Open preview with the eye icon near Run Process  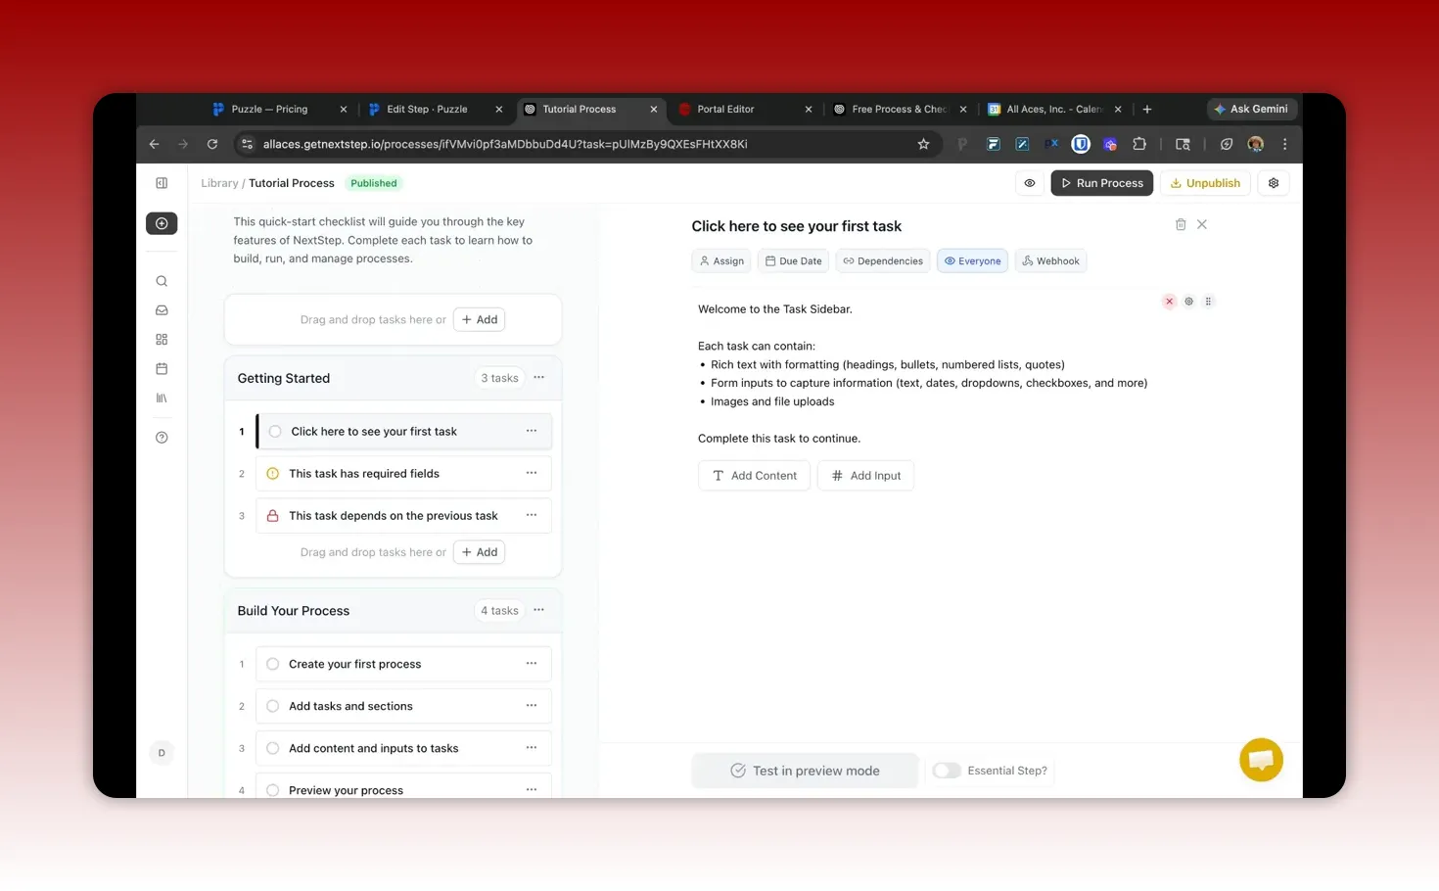click(x=1029, y=183)
